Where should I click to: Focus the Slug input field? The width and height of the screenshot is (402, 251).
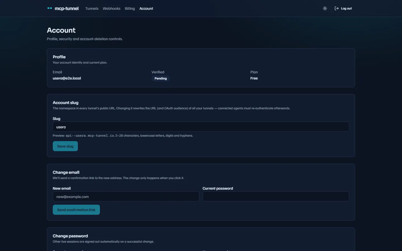coord(201,127)
